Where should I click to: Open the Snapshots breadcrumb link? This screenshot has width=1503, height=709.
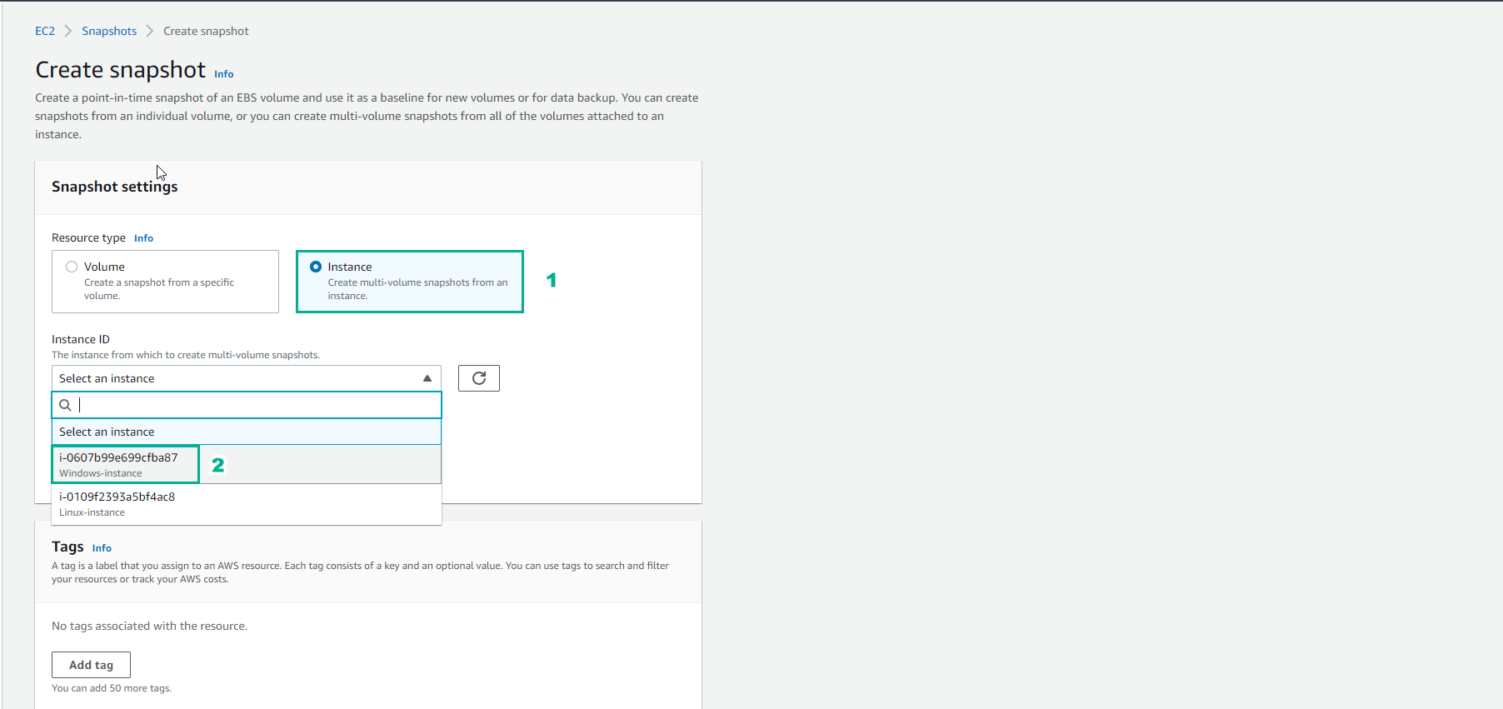[x=109, y=31]
